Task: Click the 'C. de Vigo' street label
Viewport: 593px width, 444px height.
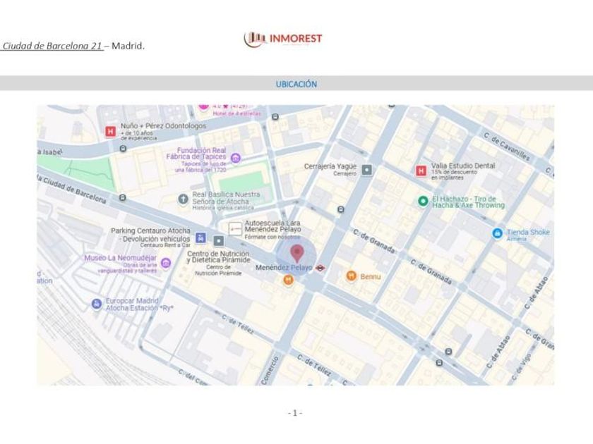Action: click(x=522, y=366)
